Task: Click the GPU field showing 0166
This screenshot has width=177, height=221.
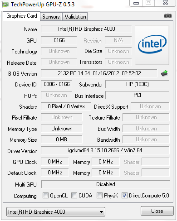Action: point(59,40)
